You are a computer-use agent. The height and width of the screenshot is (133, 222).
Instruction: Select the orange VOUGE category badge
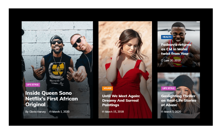[107, 88]
